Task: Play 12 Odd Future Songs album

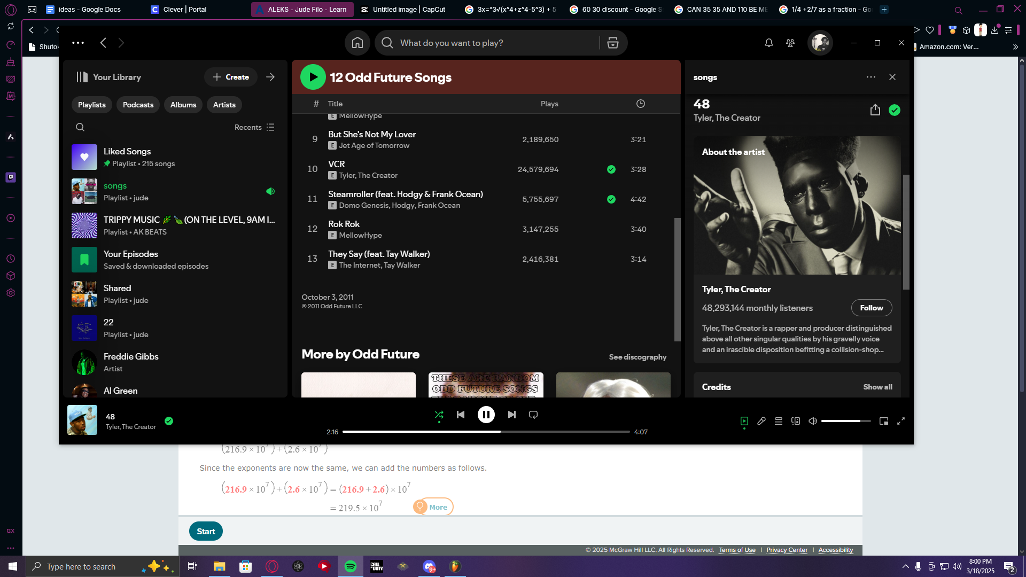Action: point(313,77)
